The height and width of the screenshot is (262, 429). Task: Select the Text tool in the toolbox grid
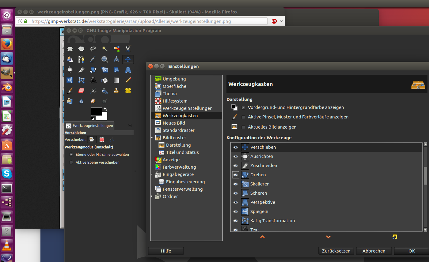click(x=93, y=80)
